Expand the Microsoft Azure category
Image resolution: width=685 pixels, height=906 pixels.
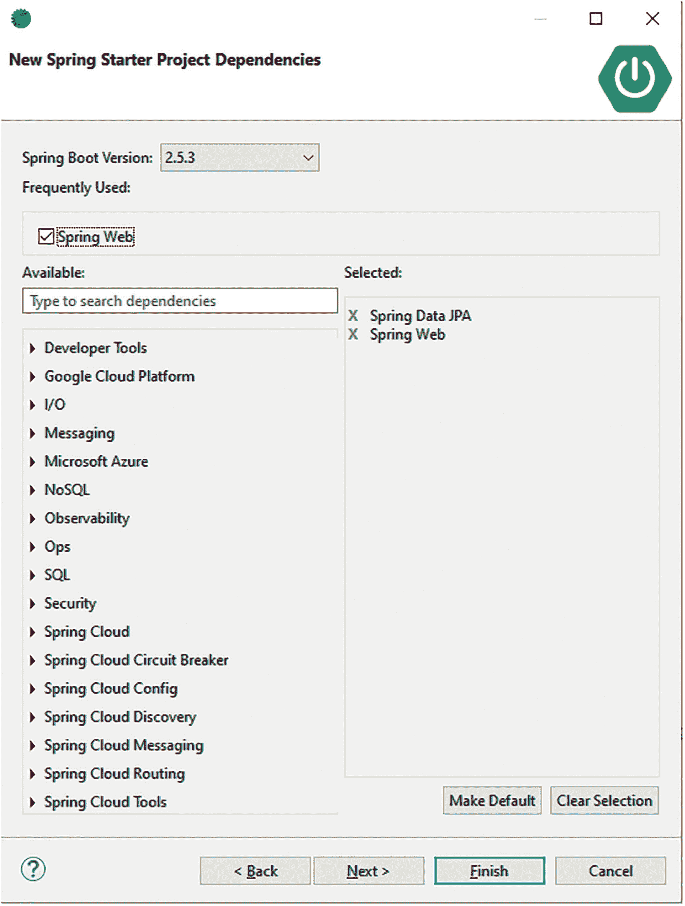point(32,462)
